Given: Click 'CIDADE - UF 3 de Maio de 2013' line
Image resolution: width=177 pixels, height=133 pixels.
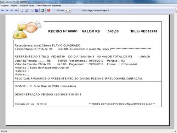Looking at the screenshot, I should 45,86.
